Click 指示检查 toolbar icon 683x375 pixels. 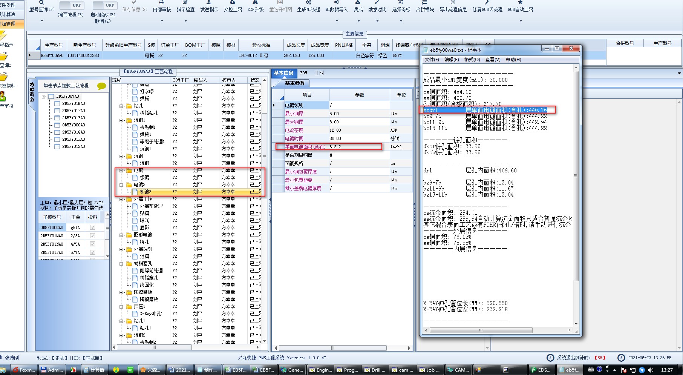185,2
